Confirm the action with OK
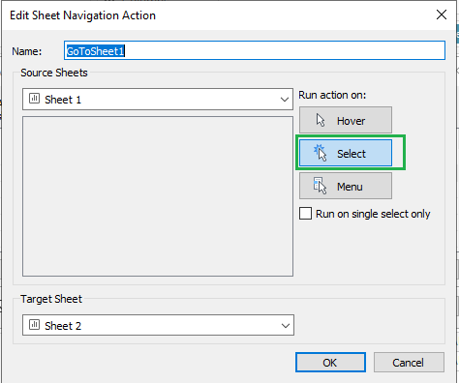459x383 pixels. pos(330,363)
